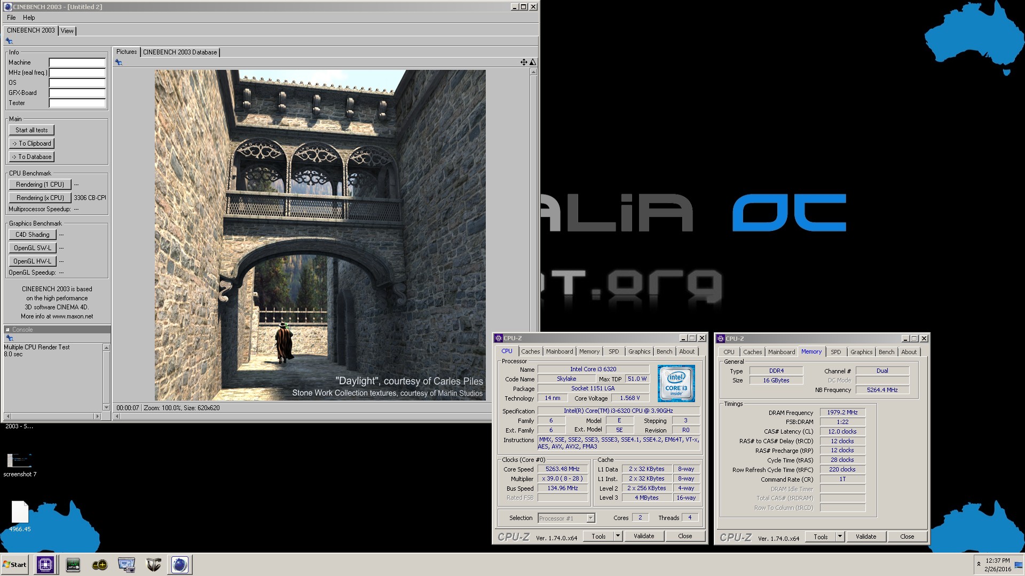Click the Console vertical scrollbar up arrow
The height and width of the screenshot is (576, 1025).
click(x=106, y=348)
